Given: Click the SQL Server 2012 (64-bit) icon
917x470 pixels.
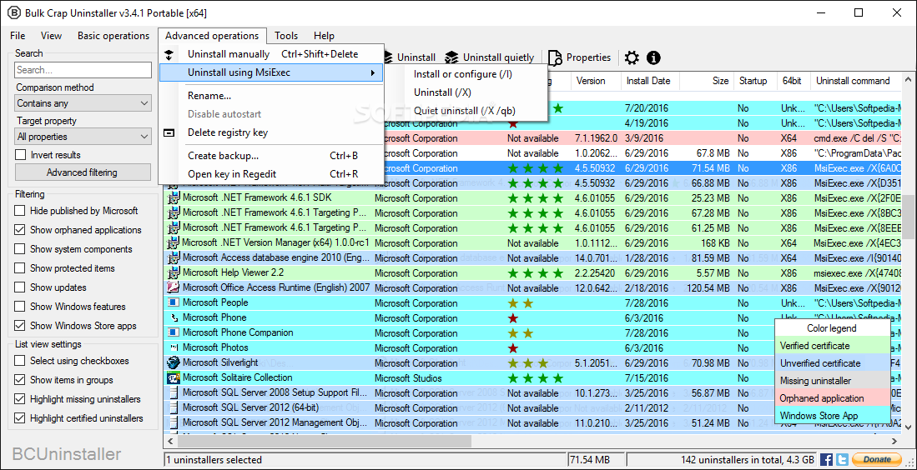Looking at the screenshot, I should (173, 407).
